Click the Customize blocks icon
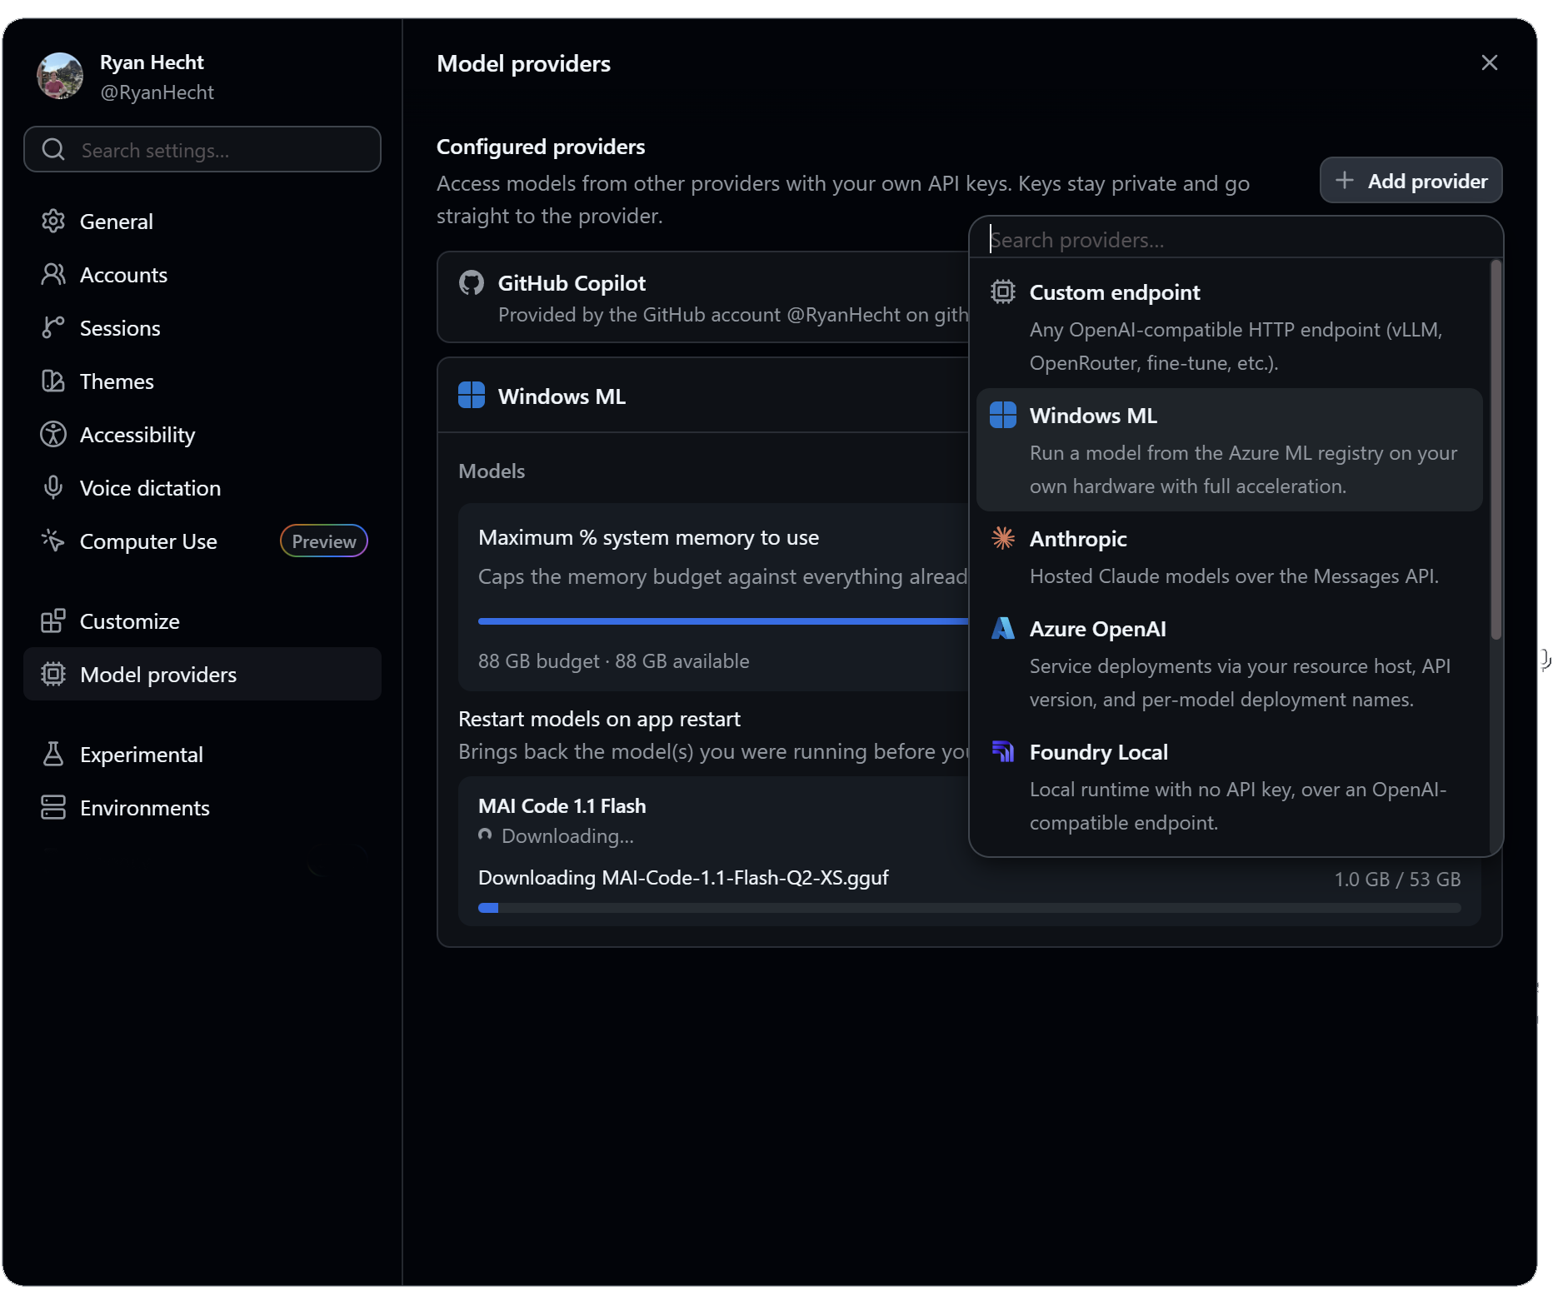 (x=53, y=621)
